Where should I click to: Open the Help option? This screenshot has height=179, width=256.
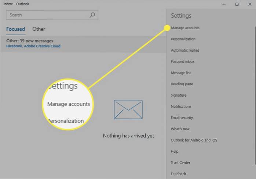coord(175,152)
